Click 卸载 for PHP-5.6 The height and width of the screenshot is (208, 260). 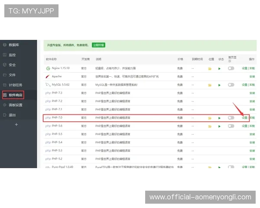[252, 126]
